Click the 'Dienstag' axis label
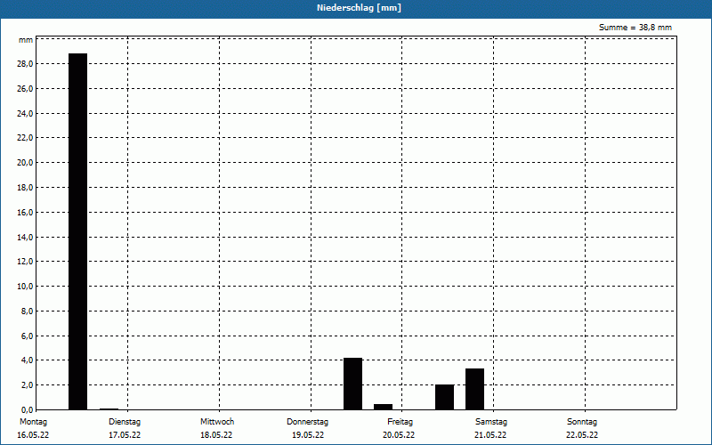The height and width of the screenshot is (445, 712). click(125, 422)
